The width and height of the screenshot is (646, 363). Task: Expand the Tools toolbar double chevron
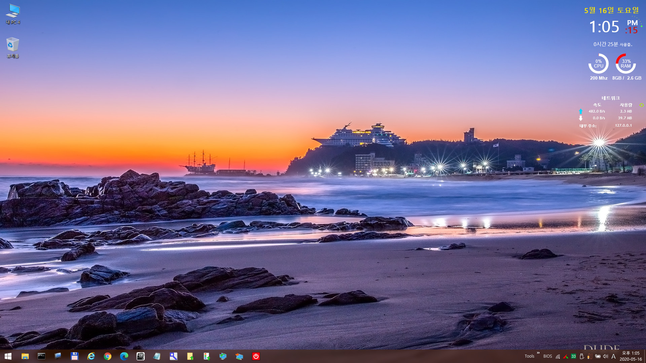538,353
